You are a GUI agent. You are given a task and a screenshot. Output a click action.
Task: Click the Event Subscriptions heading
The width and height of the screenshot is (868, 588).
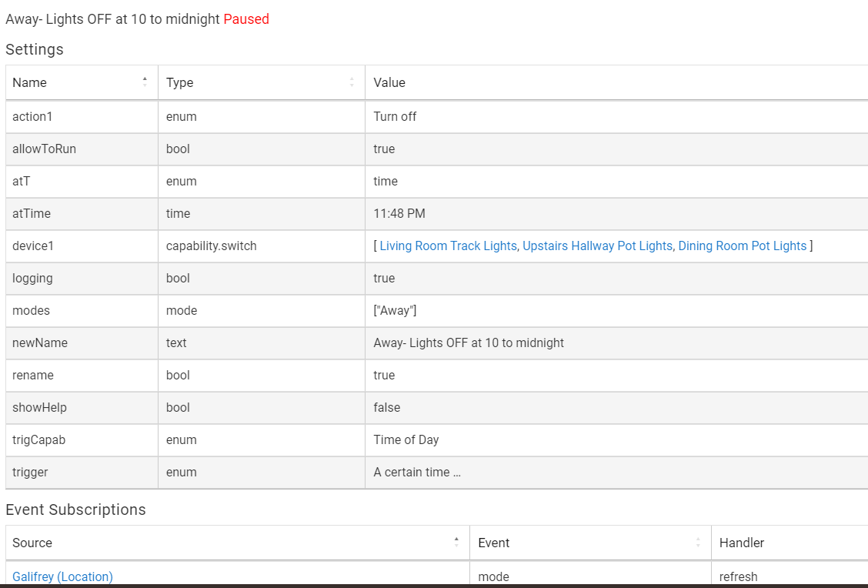click(75, 509)
